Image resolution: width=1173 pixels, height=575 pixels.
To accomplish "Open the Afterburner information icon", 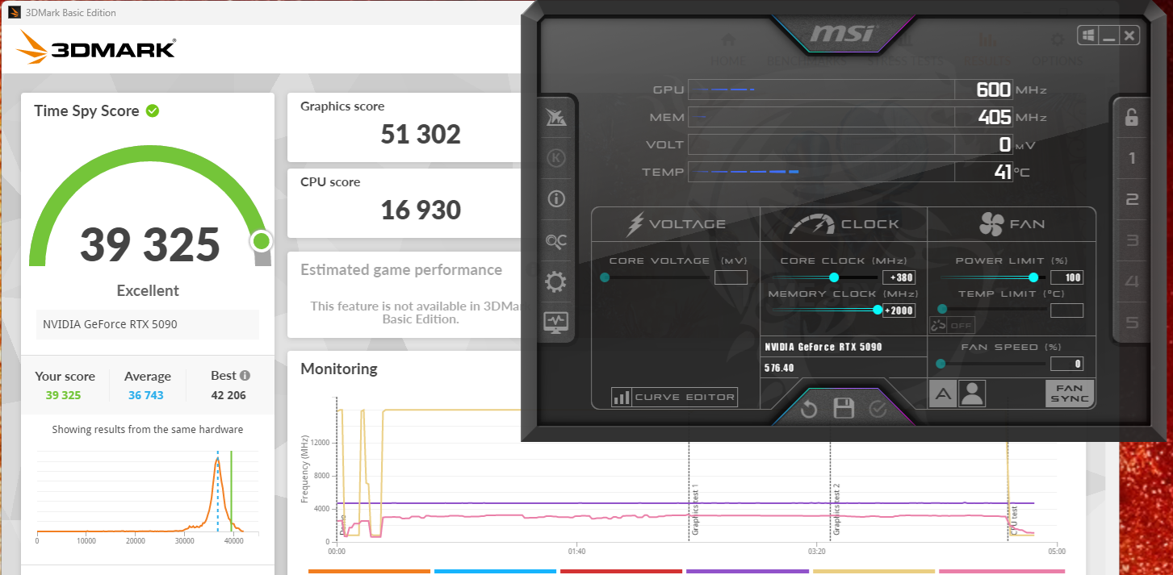I will click(556, 198).
